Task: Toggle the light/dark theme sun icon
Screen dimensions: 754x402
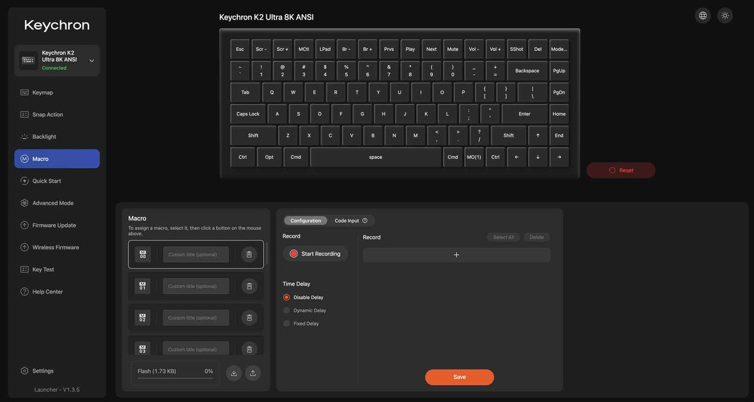Action: [x=725, y=16]
